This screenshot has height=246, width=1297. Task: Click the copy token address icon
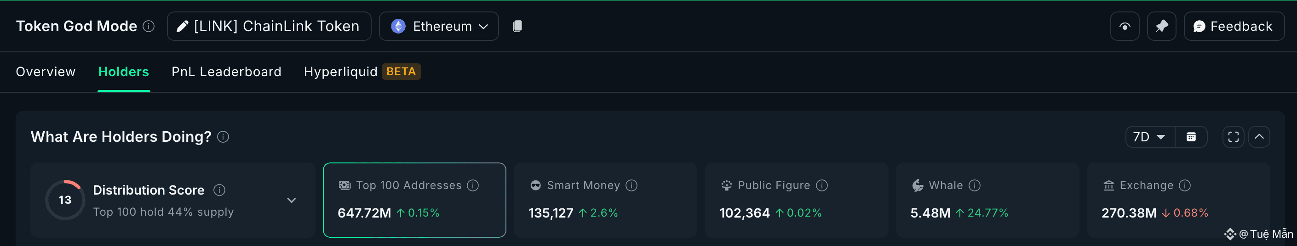pyautogui.click(x=517, y=26)
